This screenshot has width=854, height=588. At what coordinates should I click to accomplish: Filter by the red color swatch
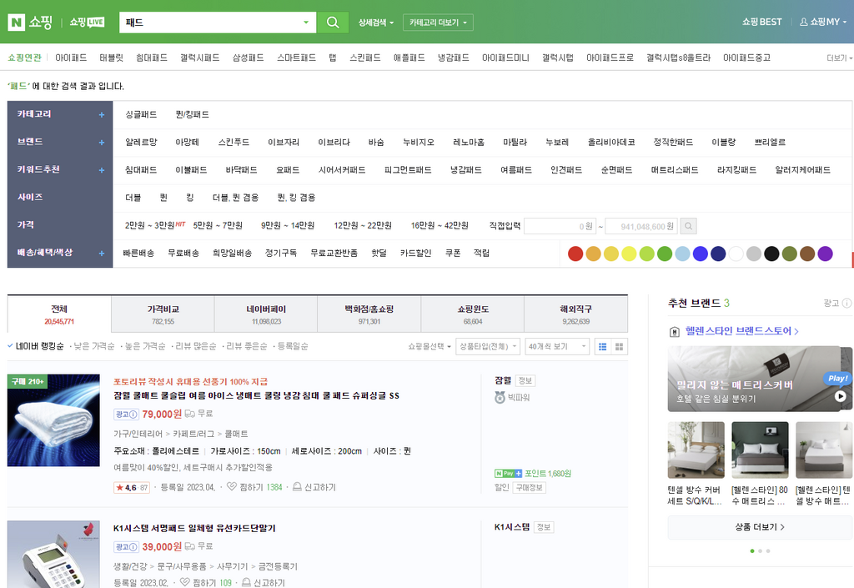click(575, 254)
